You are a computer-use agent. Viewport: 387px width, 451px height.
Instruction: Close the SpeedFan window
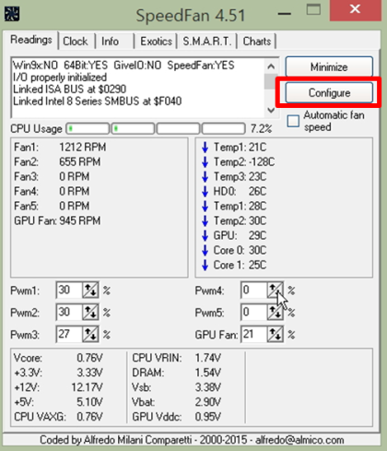coord(355,9)
